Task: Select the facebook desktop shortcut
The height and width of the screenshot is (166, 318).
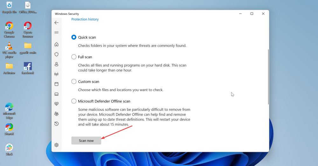Action: (x=28, y=68)
